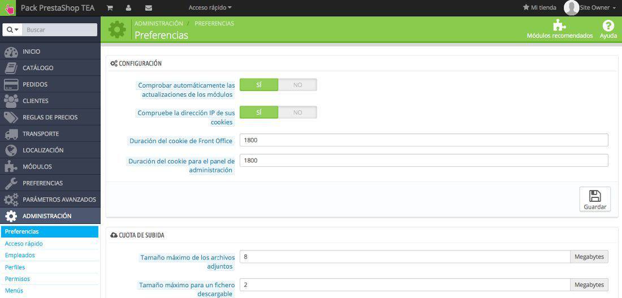
Task: Click ADMINISTRACIÓN breadcrumb link
Action: coord(159,23)
